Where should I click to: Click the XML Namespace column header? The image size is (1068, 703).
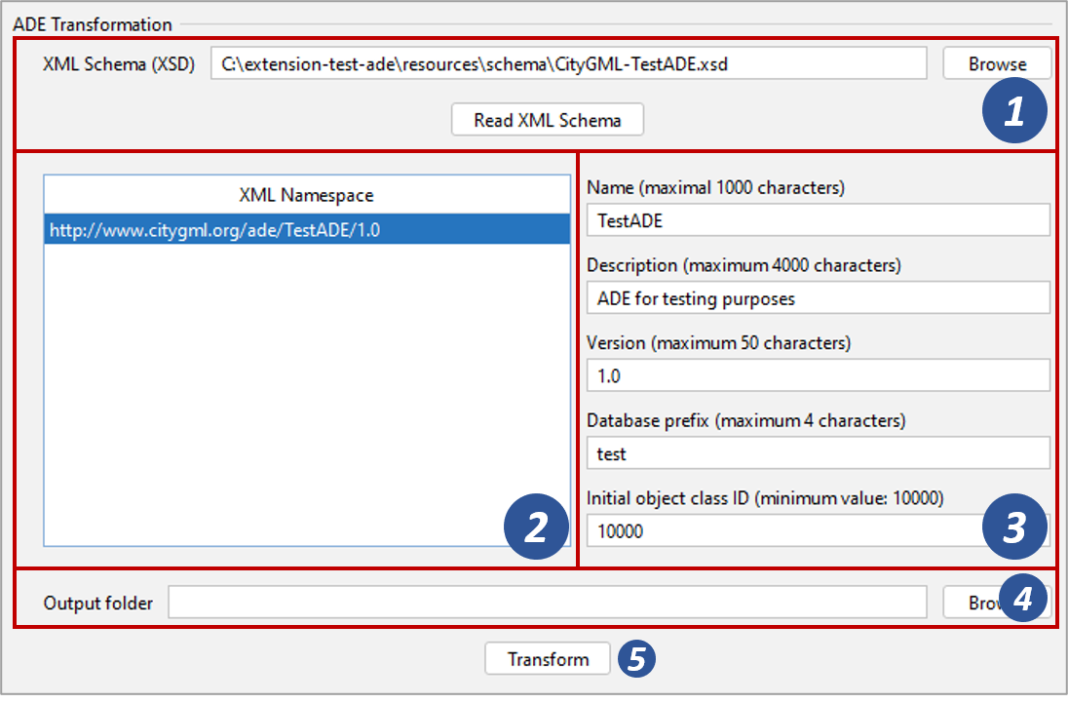coord(307,195)
